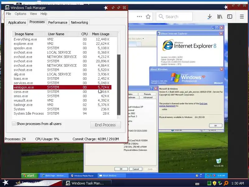Open the Help menu

pos(44,14)
